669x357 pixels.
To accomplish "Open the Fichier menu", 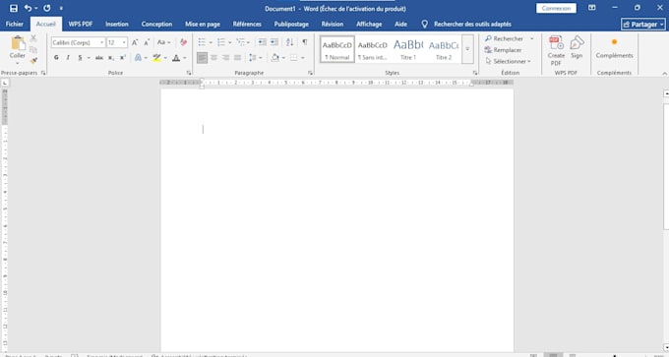I will [15, 24].
